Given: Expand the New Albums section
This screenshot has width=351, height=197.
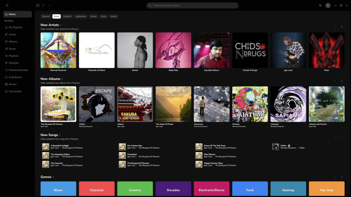Looking at the screenshot, I should coord(52,79).
